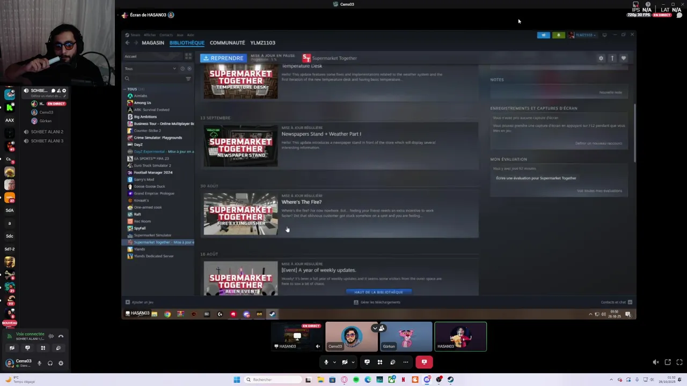Toggle Steam library grid view icon
Screen dimensions: 687x386
coord(188,56)
